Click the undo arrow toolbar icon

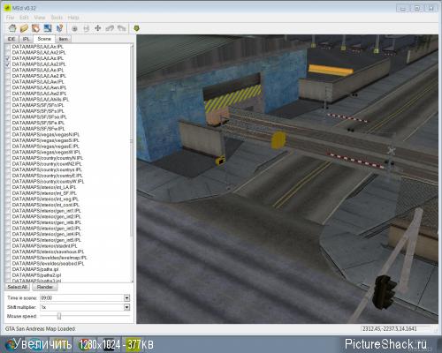[x=110, y=28]
